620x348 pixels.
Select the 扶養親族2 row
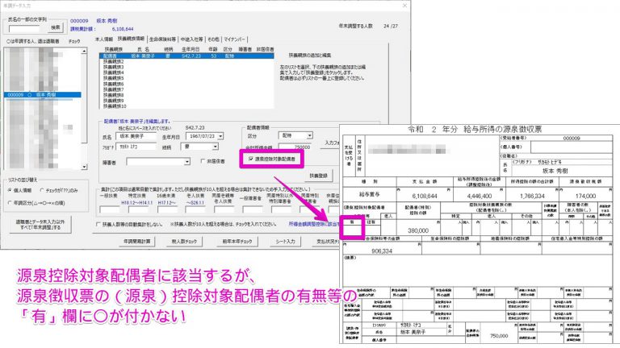(186, 61)
